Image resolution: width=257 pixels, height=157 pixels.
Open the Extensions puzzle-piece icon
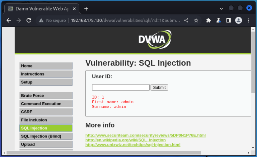pyautogui.click(x=208, y=20)
